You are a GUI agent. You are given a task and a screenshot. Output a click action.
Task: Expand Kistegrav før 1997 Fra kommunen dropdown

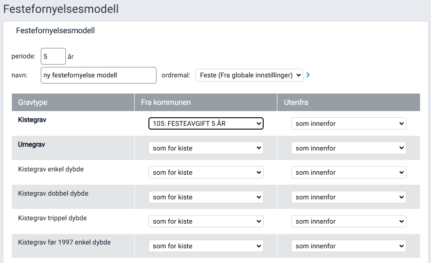(x=206, y=246)
